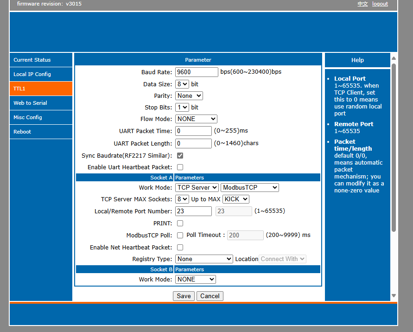Open the Parity dropdown
This screenshot has height=332, width=413.
[x=189, y=96]
